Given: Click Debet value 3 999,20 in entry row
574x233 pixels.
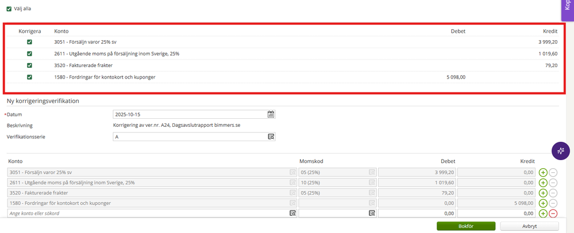Looking at the screenshot, I should 417,172.
